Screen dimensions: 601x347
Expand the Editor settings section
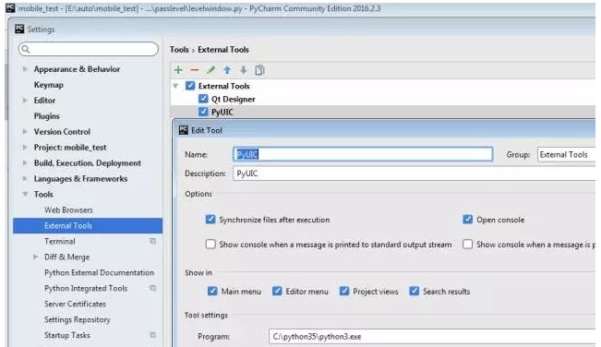click(25, 101)
